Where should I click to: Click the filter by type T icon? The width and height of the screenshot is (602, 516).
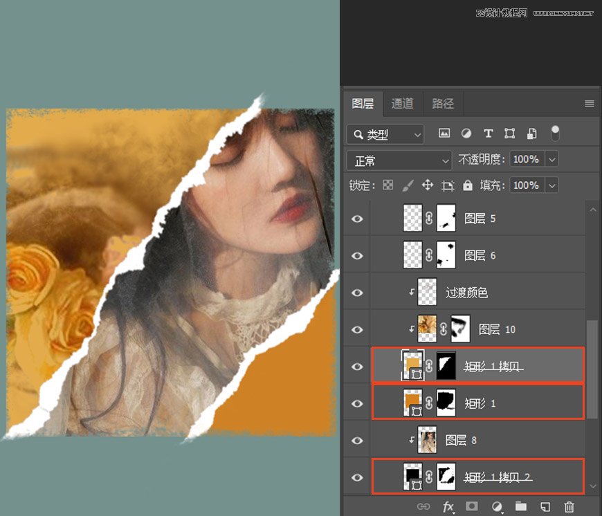tap(488, 133)
